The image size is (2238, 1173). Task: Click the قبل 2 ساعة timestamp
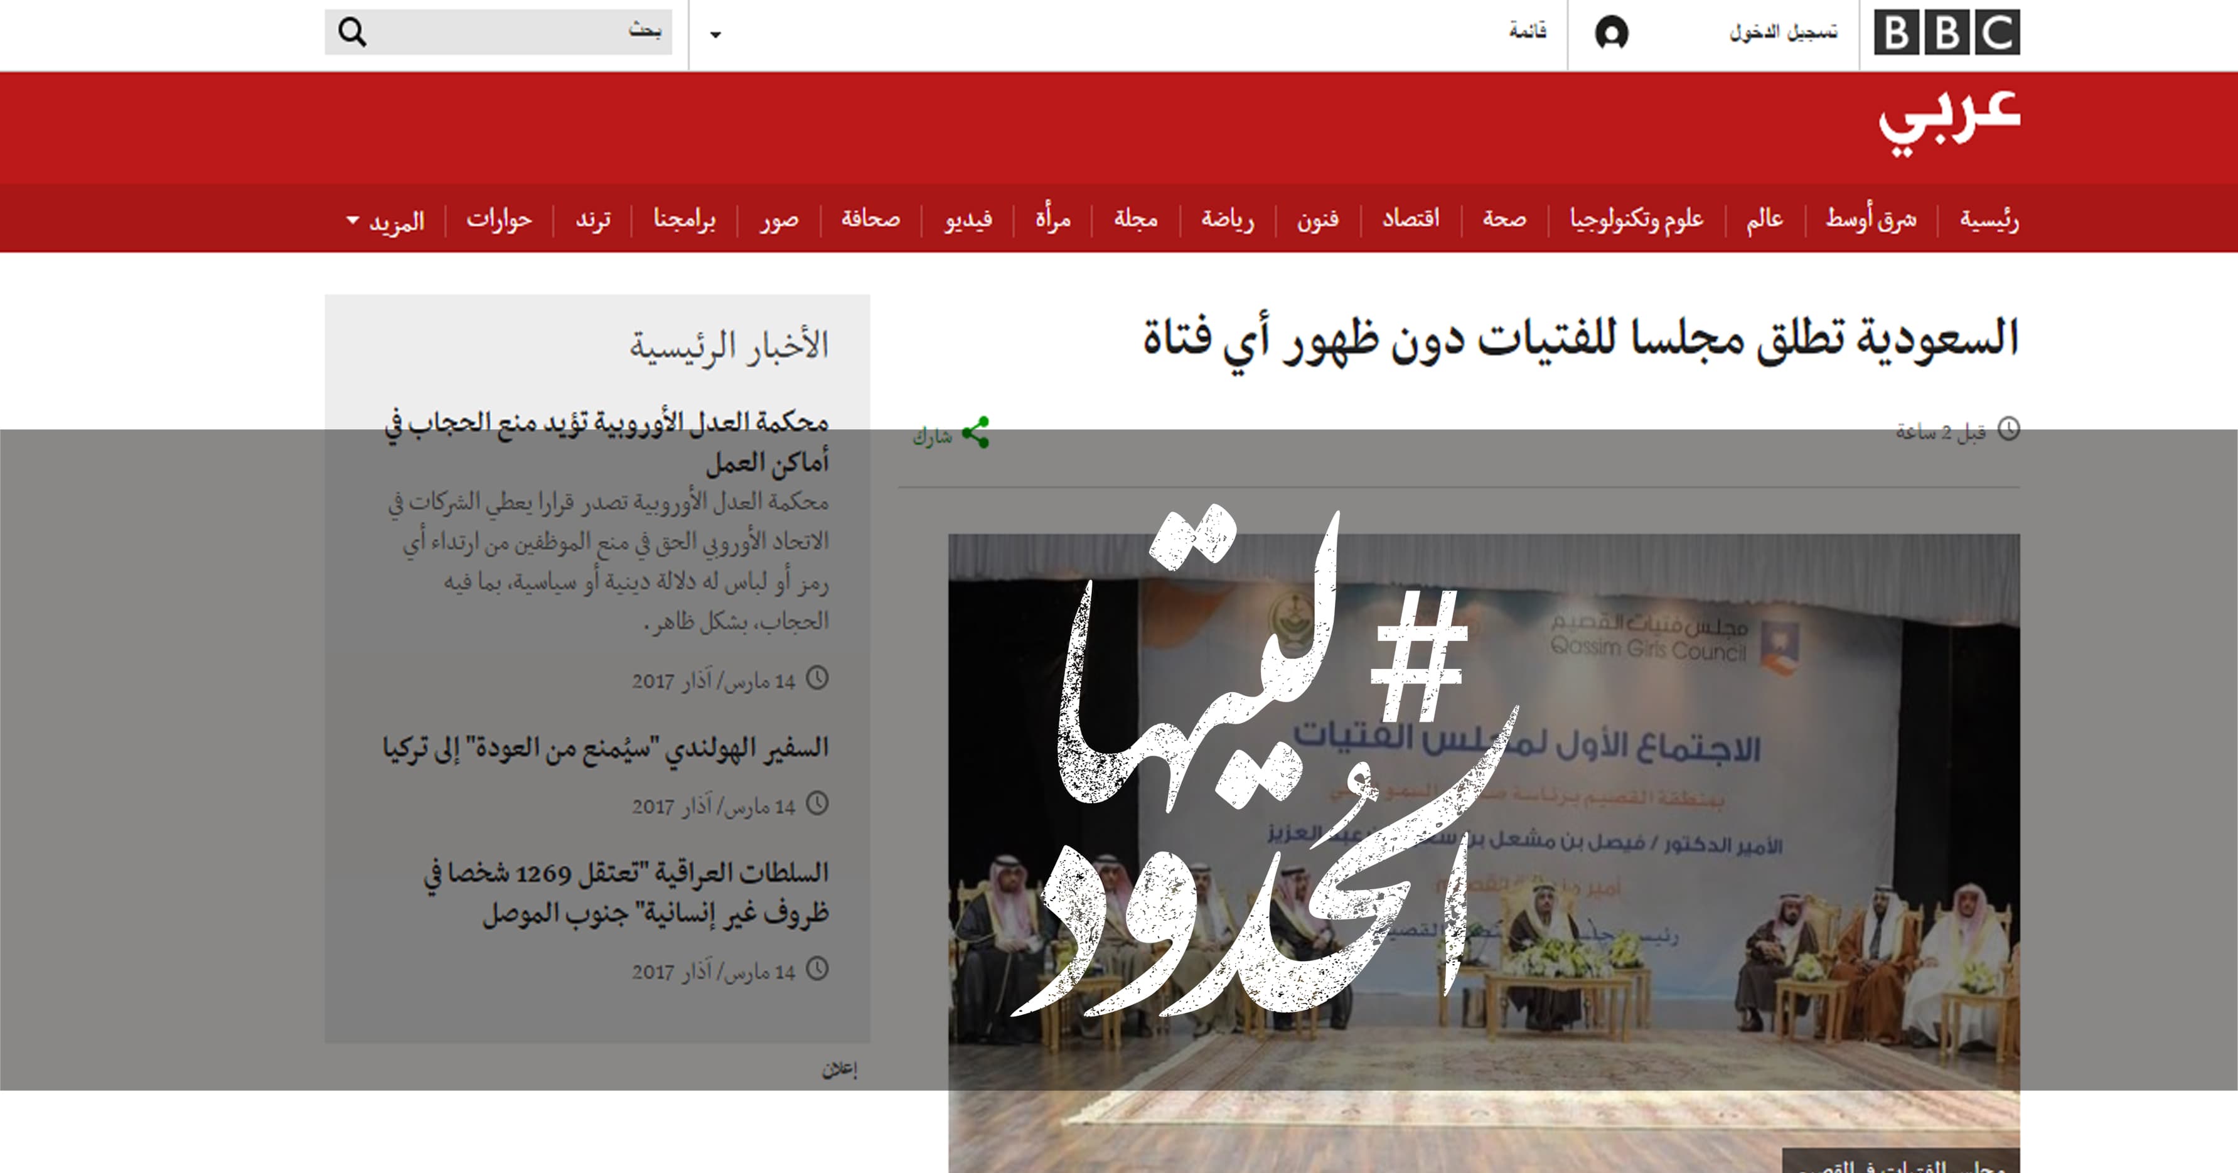1941,432
